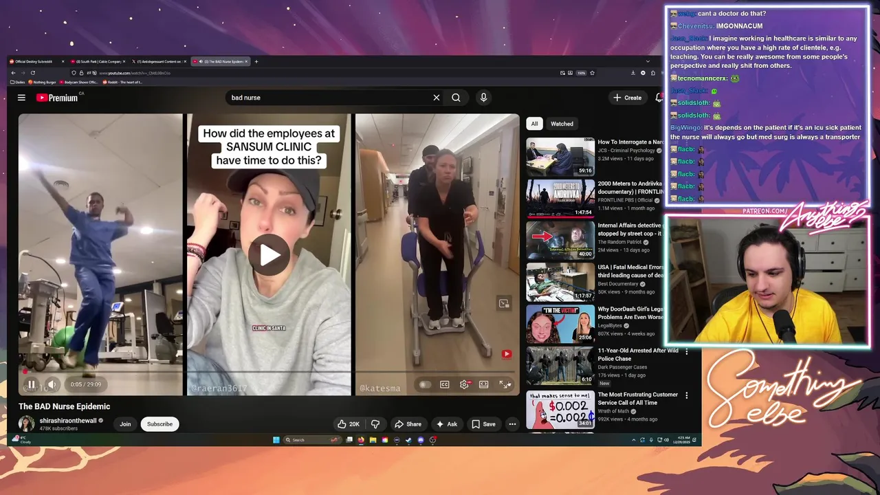The height and width of the screenshot is (495, 880).
Task: Open 'Why DoorDash Girl's Legal Problems' video
Action: pos(560,324)
